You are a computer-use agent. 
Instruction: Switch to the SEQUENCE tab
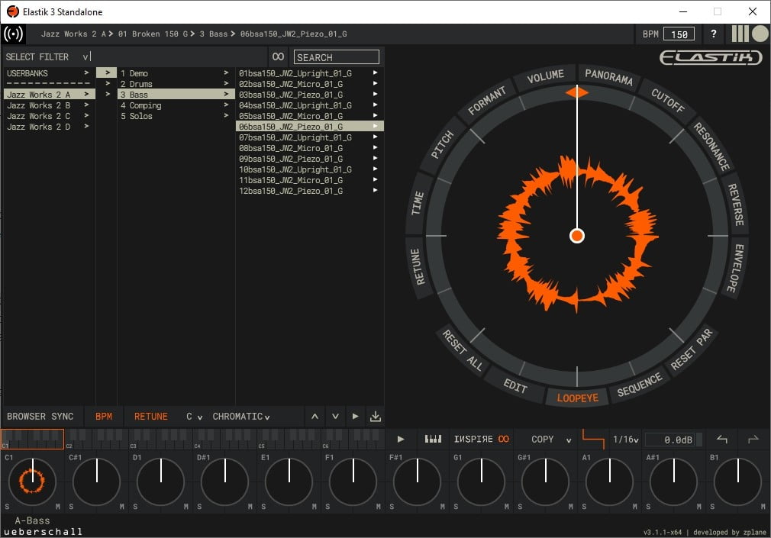point(639,385)
